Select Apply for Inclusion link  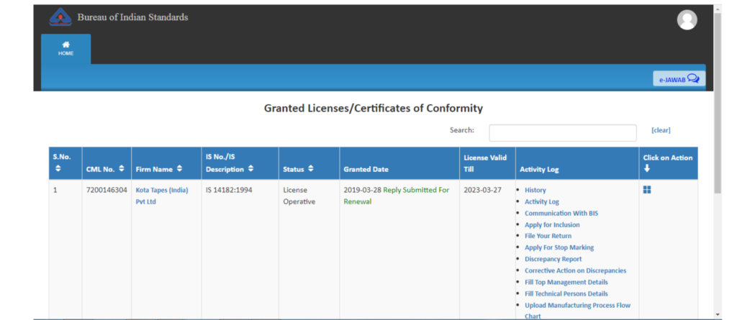tap(552, 224)
